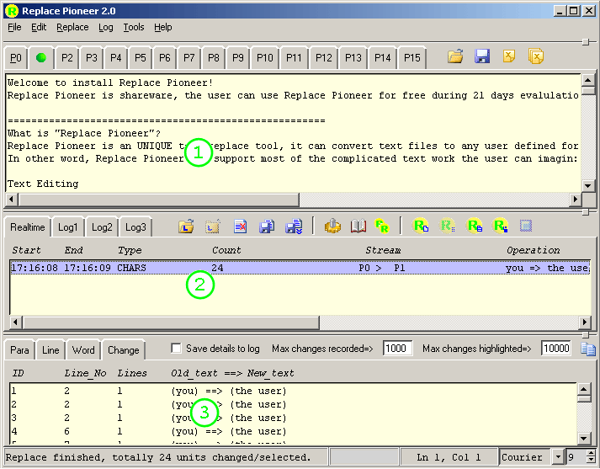Click the blue floppy save icon after P15

coord(482,56)
